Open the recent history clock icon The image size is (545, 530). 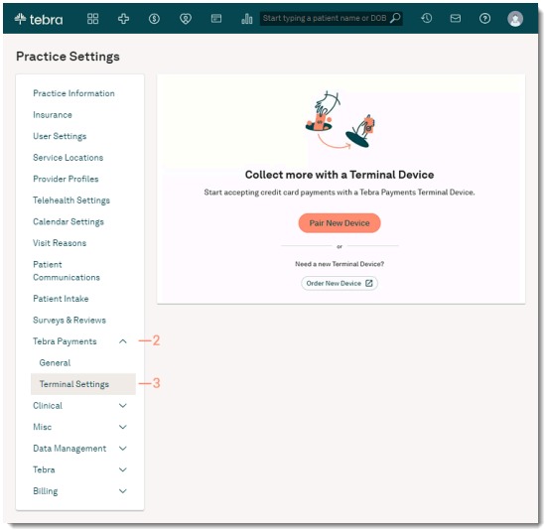(426, 18)
